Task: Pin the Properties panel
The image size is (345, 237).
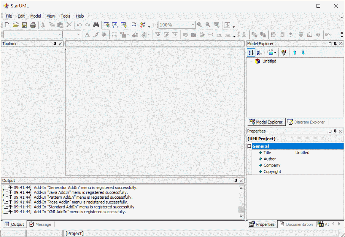Action: point(335,131)
